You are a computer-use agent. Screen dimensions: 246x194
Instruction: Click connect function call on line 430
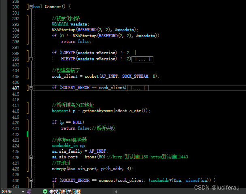click(x=107, y=180)
